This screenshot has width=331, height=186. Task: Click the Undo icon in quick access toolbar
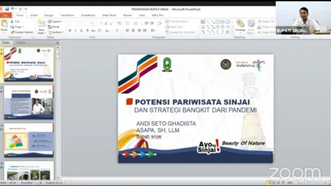(x=12, y=9)
